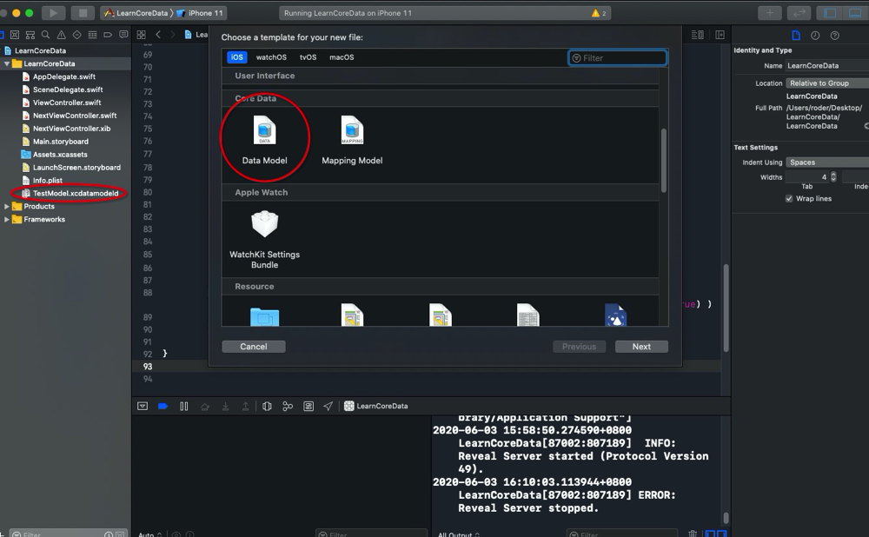The height and width of the screenshot is (537, 869).
Task: Open the symbol navigator icon
Action: pos(30,35)
